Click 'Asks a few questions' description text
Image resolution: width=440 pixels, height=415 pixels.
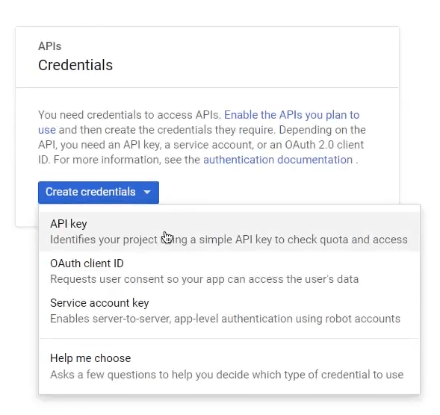[227, 375]
